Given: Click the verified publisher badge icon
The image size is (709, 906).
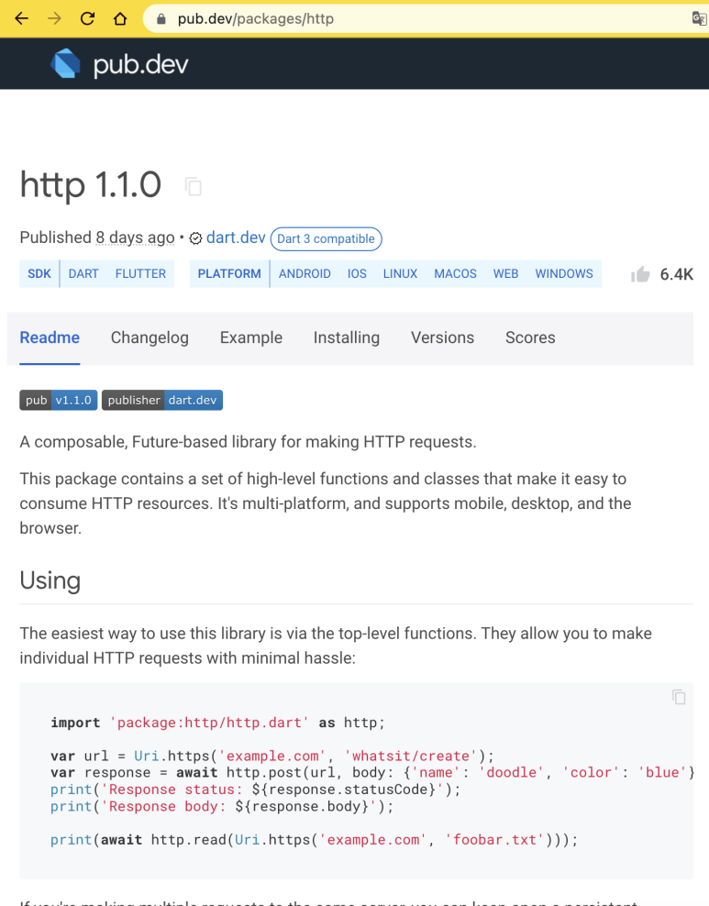Looking at the screenshot, I should [196, 238].
